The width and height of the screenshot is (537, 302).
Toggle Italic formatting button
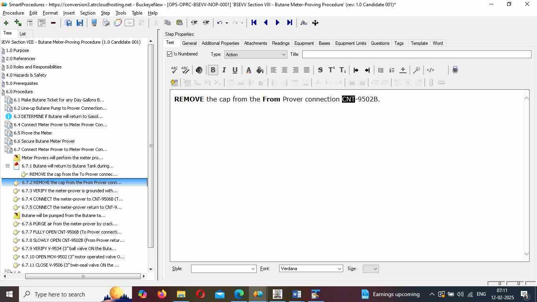tap(224, 70)
